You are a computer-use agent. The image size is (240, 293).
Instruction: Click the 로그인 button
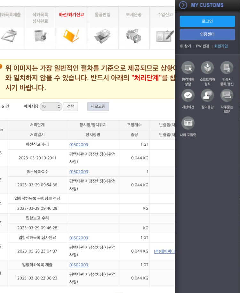click(207, 21)
